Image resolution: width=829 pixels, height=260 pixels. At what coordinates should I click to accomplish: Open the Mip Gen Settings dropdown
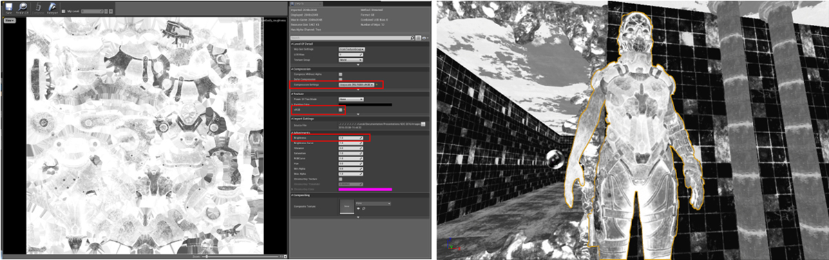point(352,49)
